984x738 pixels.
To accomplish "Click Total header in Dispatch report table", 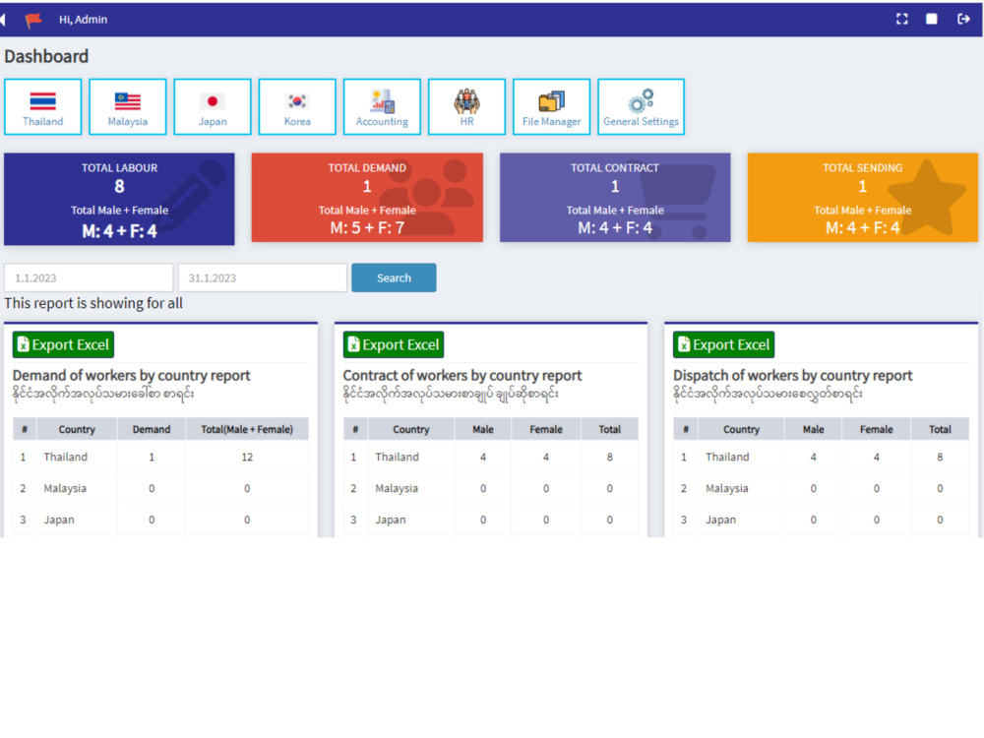I will [940, 429].
